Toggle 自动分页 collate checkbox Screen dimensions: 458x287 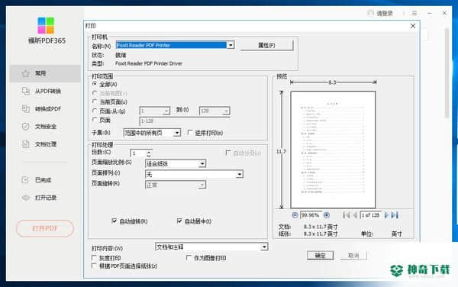pos(228,153)
